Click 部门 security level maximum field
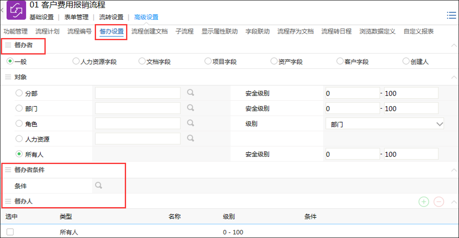The width and height of the screenshot is (459, 238). click(411, 108)
